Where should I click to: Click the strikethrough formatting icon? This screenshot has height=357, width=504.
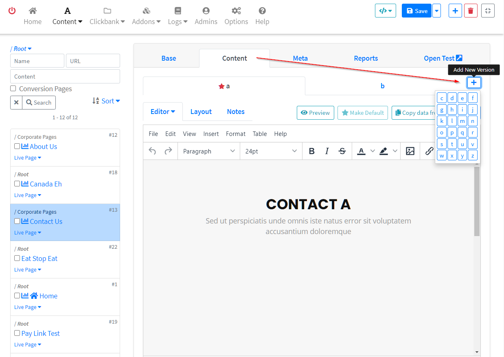pos(342,151)
